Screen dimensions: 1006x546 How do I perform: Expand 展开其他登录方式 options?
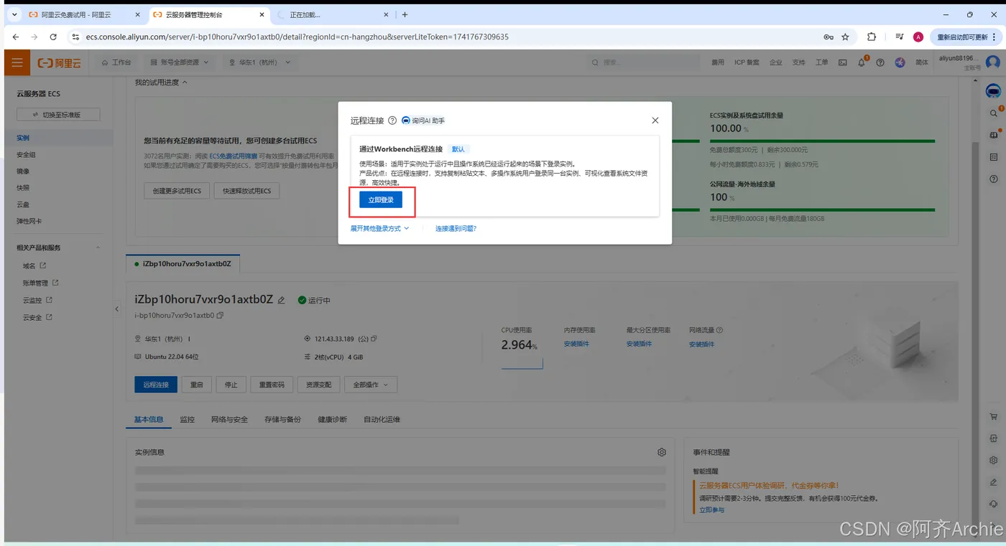pos(379,228)
